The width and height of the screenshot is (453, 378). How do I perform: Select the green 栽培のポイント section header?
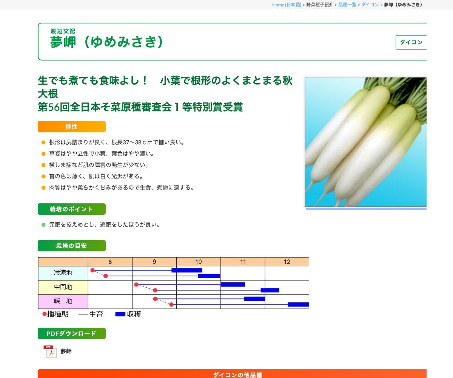click(72, 209)
